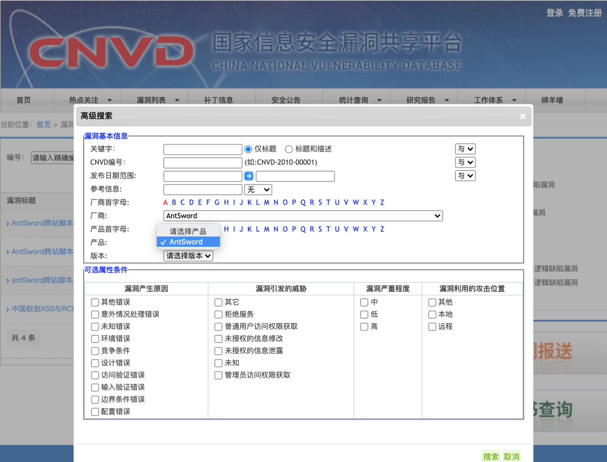Open the lowercase antSword跨站脚本 result link
The width and height of the screenshot is (607, 462).
42,280
